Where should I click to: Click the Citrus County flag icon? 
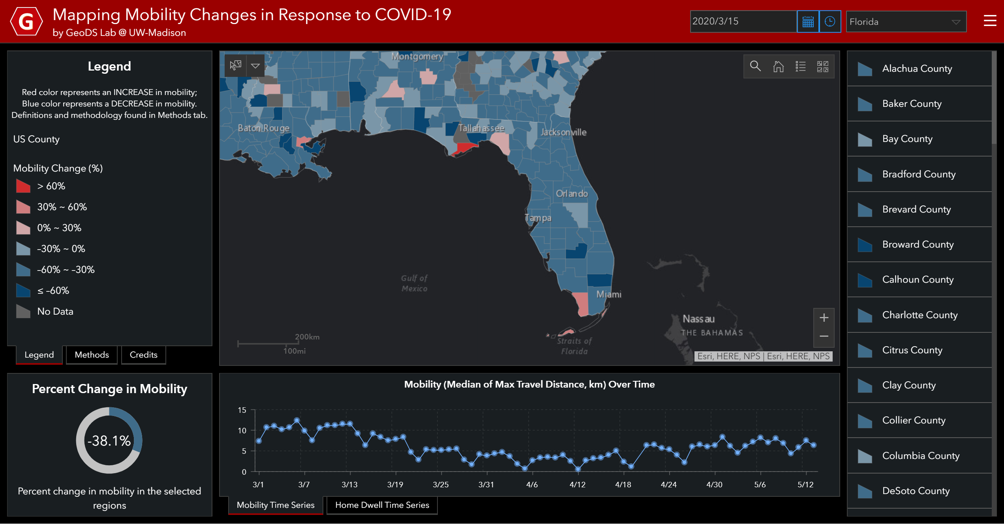coord(865,350)
